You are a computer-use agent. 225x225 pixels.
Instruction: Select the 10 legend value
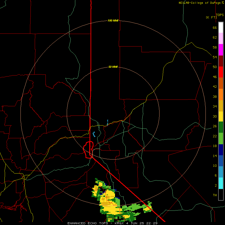coord(215,165)
